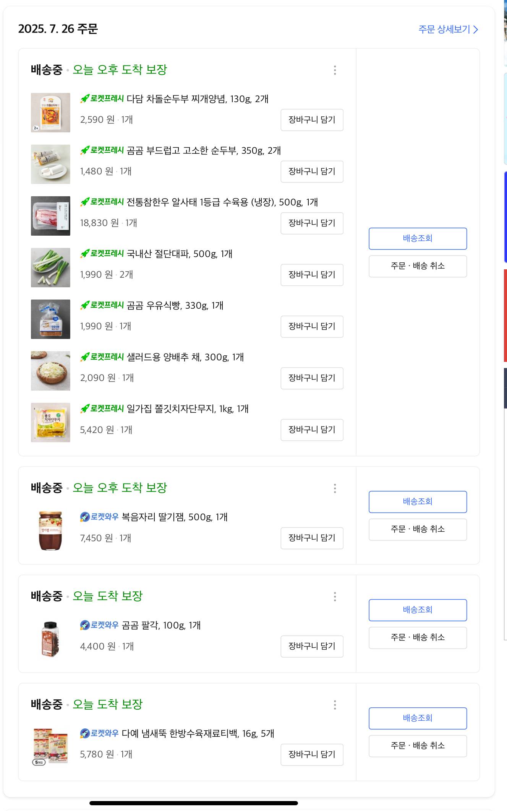
Task: Add 다담 차돌순두부 찌개양념 to cart
Action: tap(312, 120)
